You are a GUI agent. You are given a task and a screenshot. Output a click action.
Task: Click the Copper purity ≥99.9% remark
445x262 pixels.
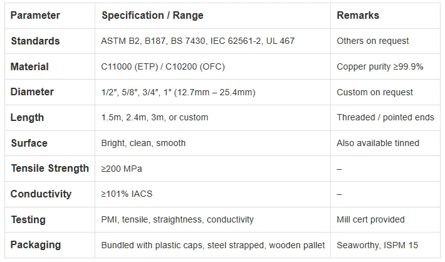[380, 66]
